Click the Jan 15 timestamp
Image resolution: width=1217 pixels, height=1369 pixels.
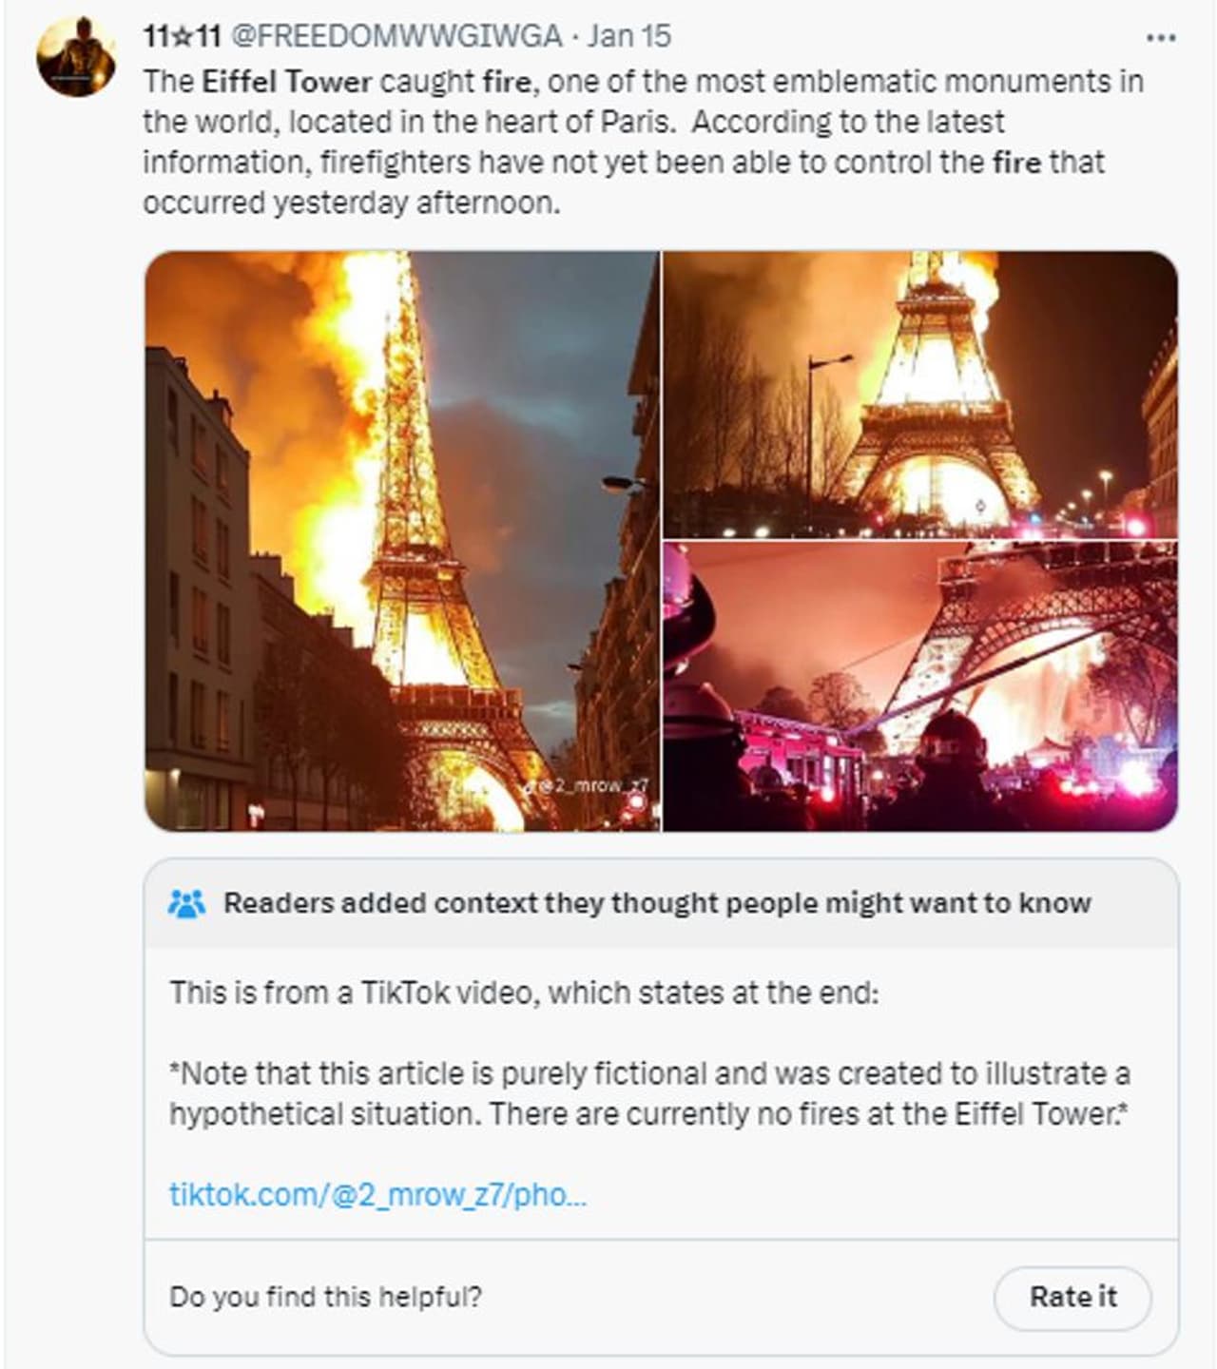tap(628, 36)
